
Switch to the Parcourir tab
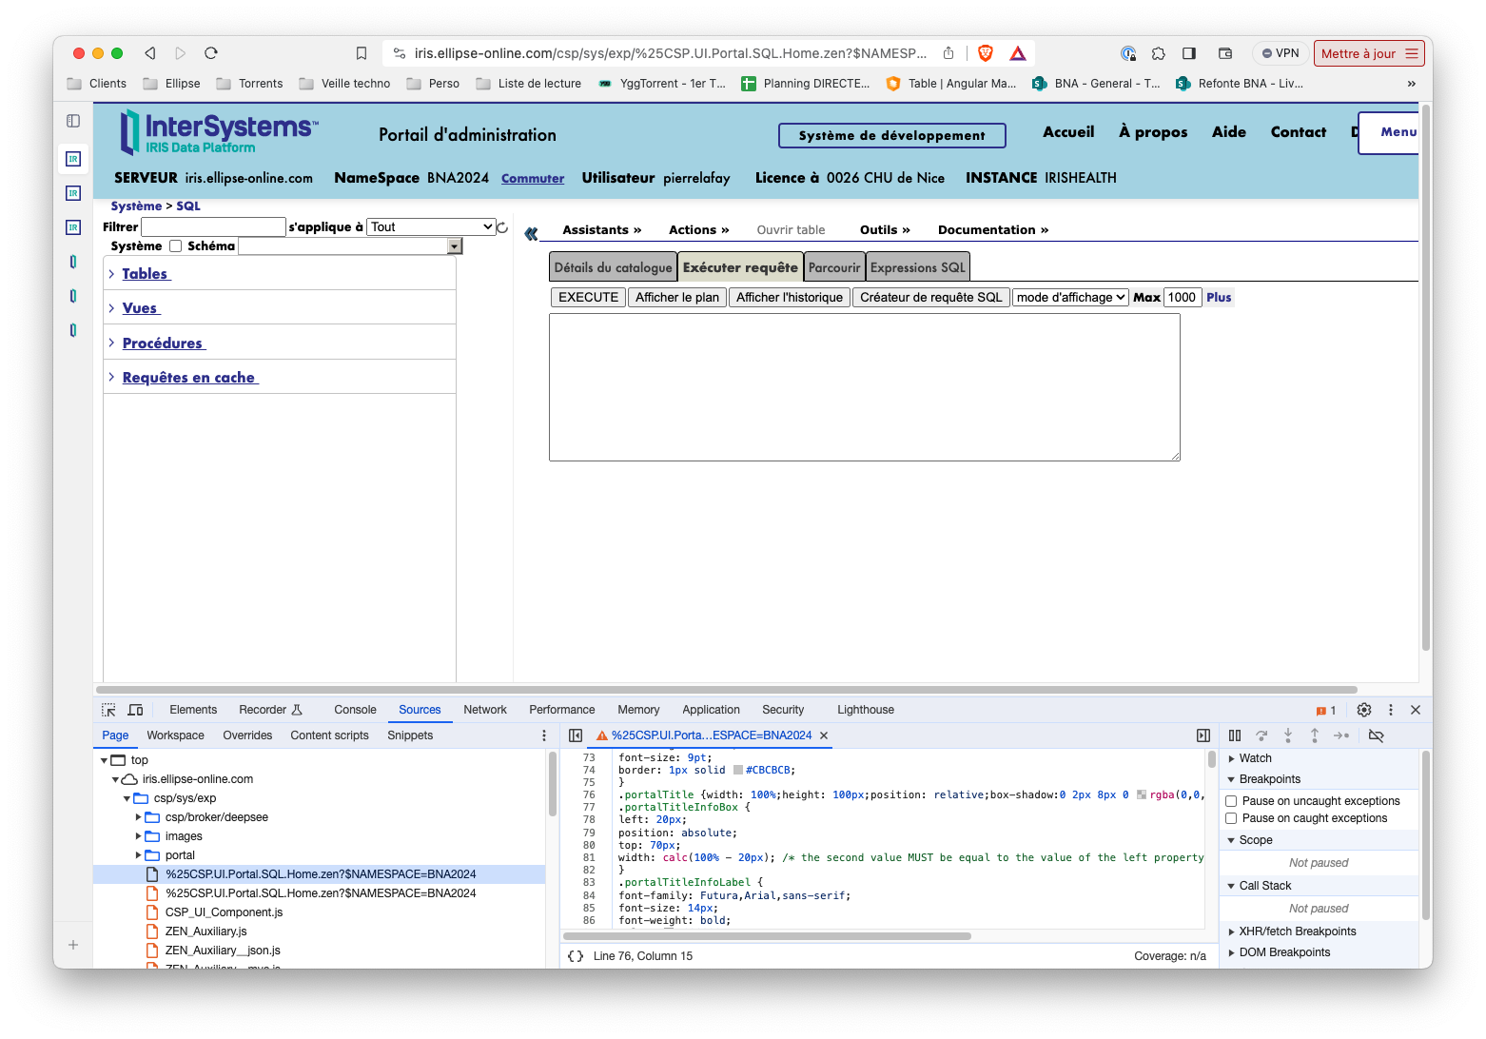pyautogui.click(x=833, y=268)
